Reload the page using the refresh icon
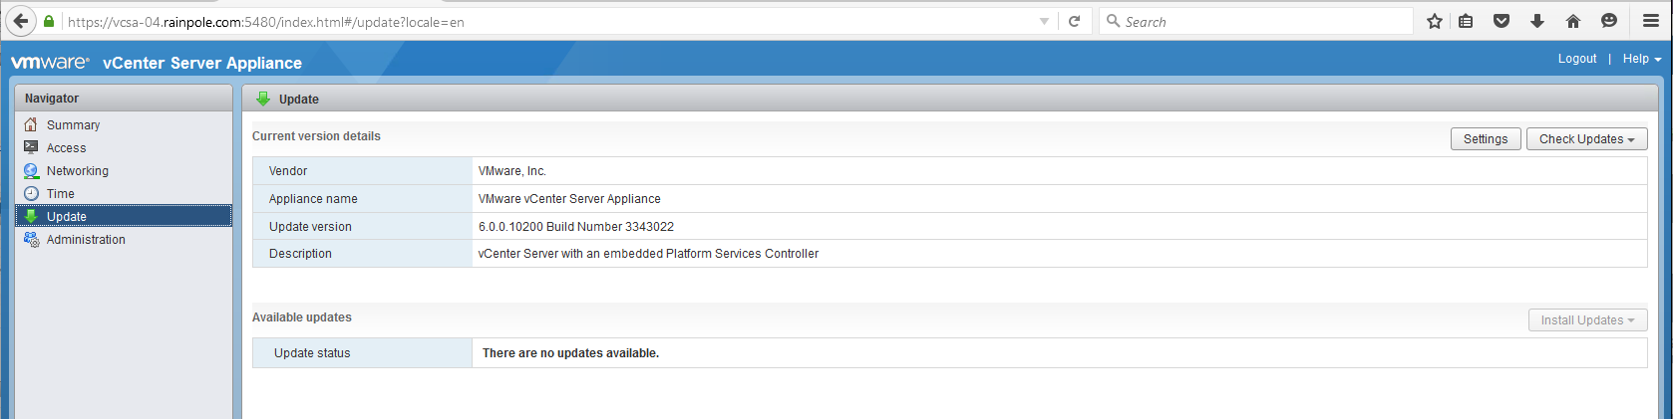1673x419 pixels. click(1074, 21)
